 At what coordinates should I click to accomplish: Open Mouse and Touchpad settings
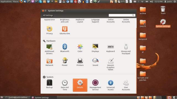(x=126, y=49)
